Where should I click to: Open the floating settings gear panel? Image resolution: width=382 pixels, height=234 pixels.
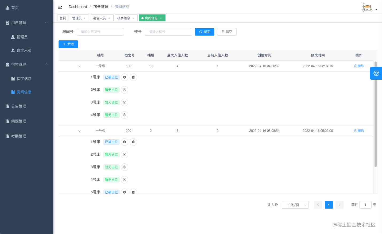(376, 73)
